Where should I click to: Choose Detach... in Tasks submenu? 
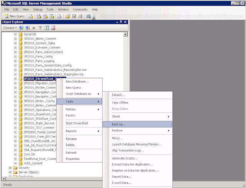pos(138,95)
